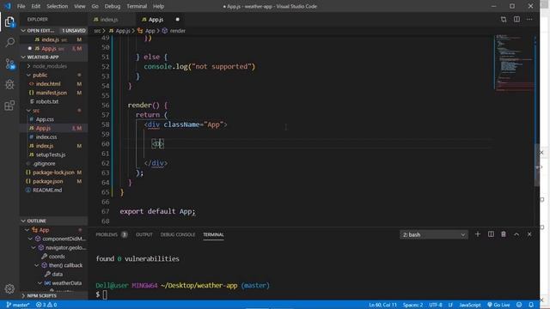The width and height of the screenshot is (550, 309).
Task: Change JavaScript language mode
Action: 470,305
